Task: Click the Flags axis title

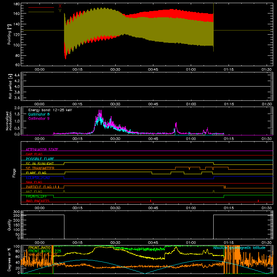Action: [14, 173]
